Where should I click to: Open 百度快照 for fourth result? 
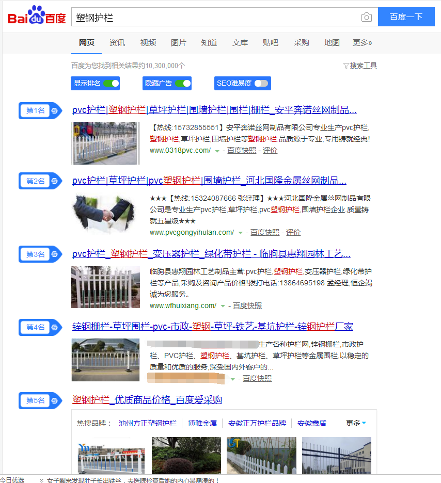coord(257,378)
